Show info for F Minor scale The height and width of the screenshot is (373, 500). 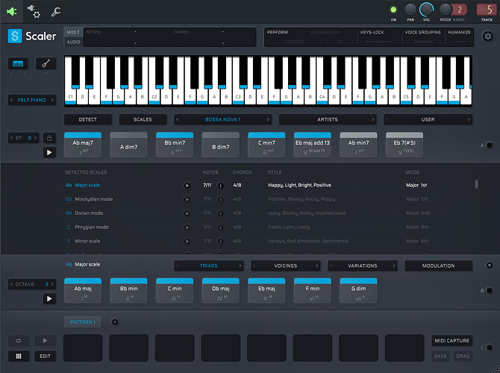(220, 242)
